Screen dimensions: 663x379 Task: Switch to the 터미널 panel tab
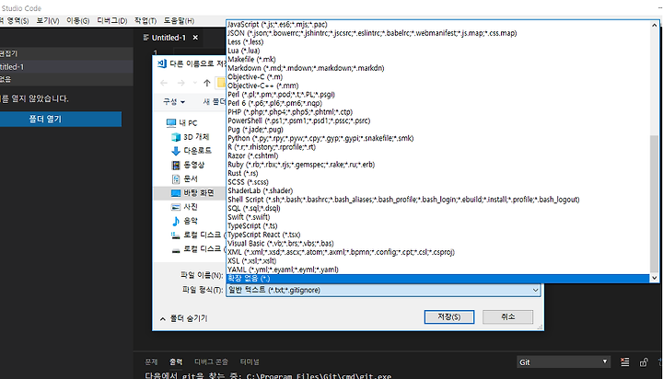click(250, 362)
